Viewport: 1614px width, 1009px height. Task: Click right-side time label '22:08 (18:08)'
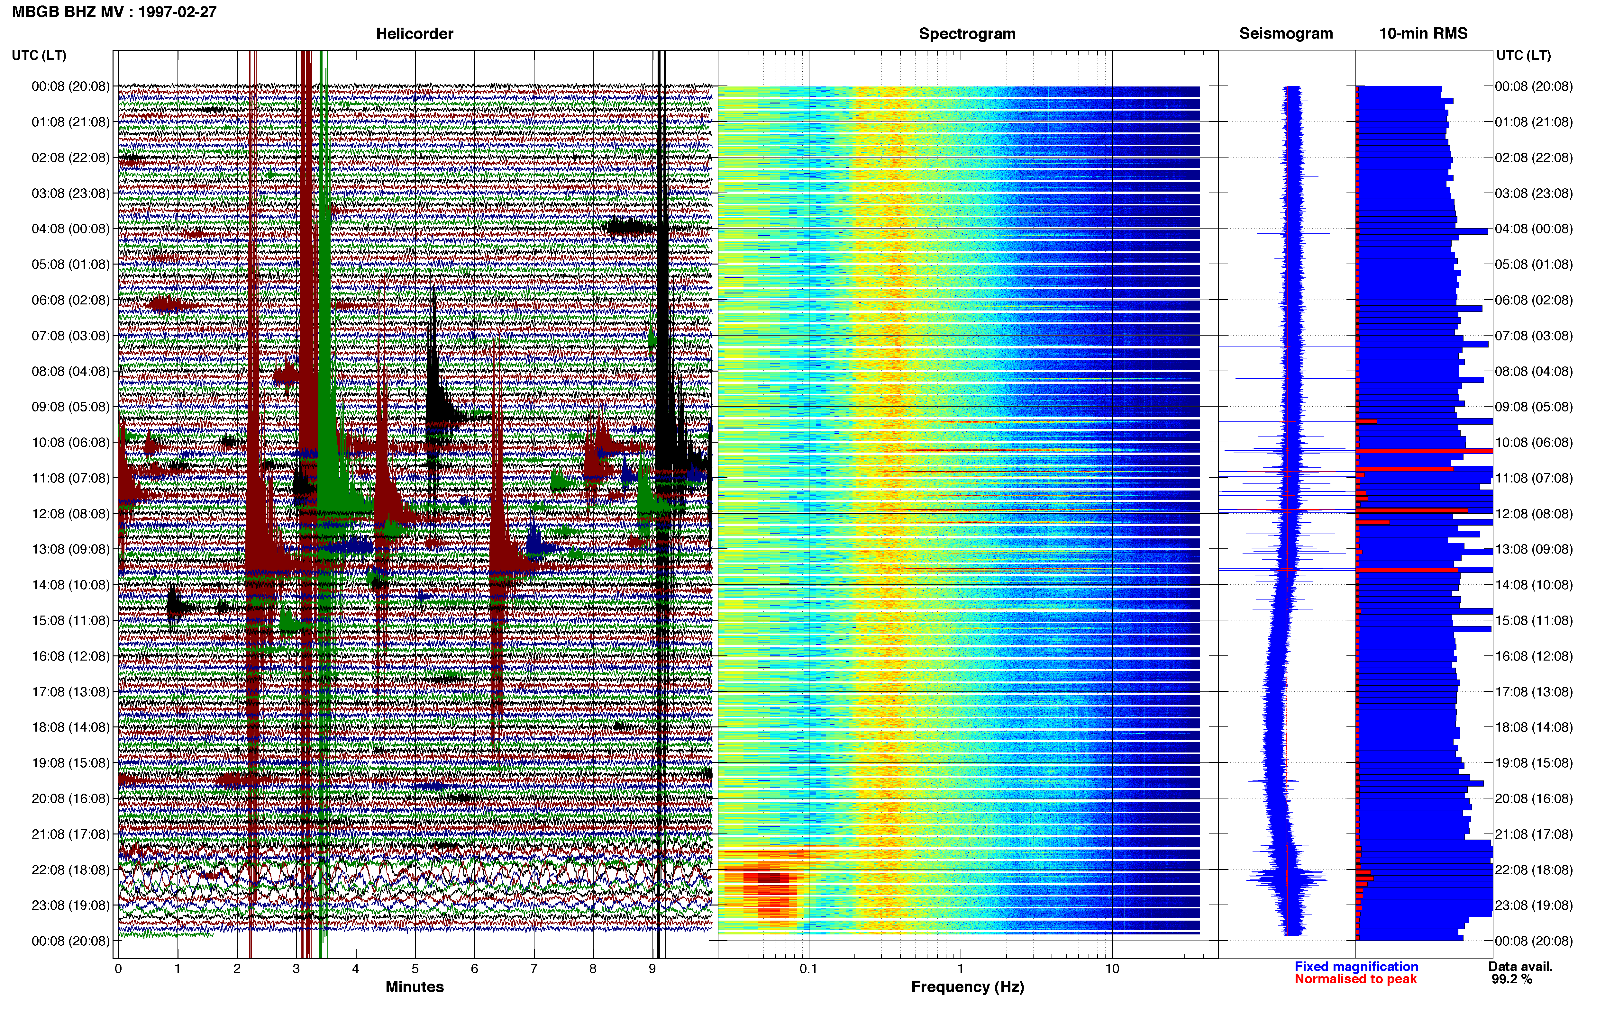[x=1534, y=870]
